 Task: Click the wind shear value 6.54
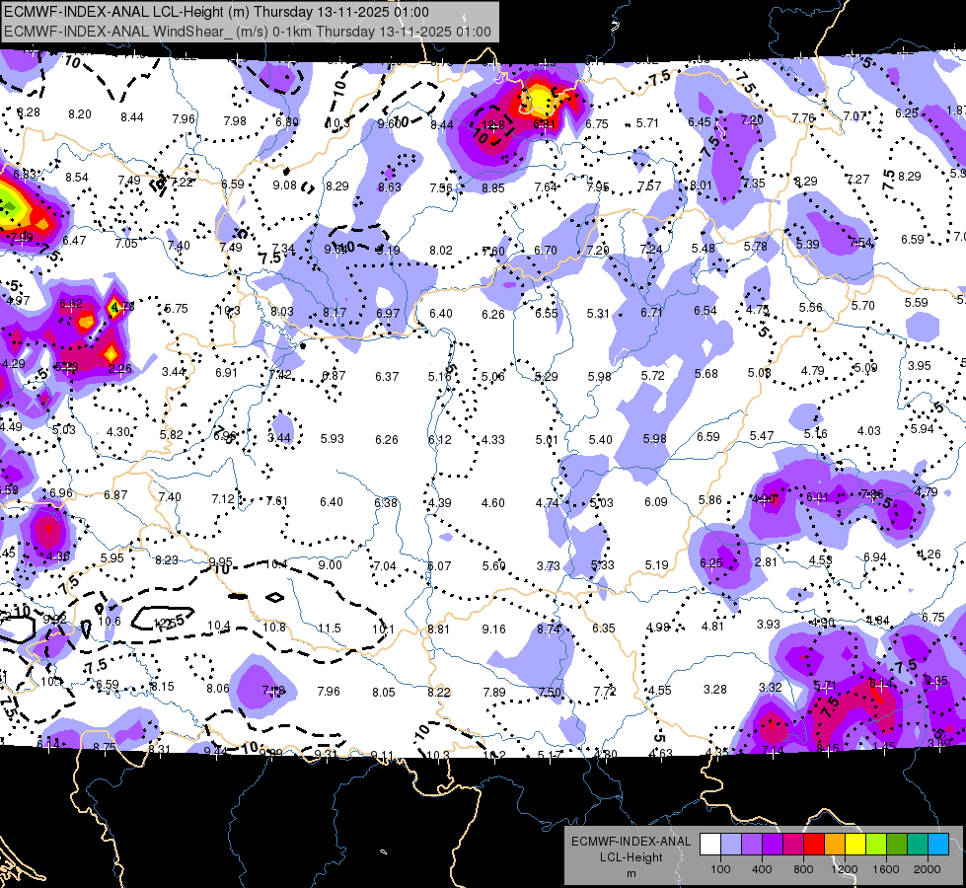[706, 311]
